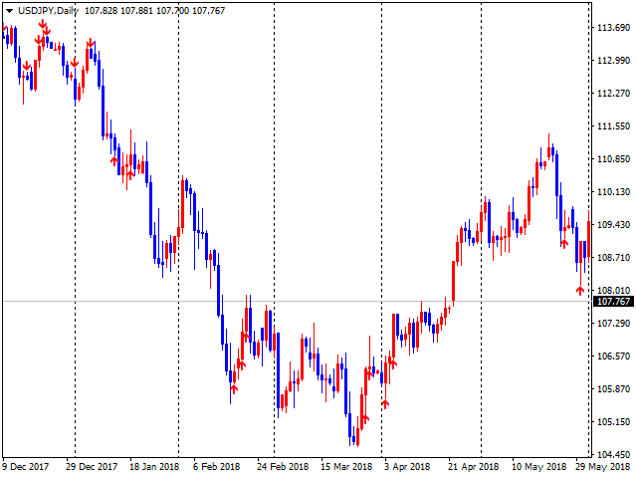Click the red down arrow at the chart's top-left peak

[x=43, y=24]
